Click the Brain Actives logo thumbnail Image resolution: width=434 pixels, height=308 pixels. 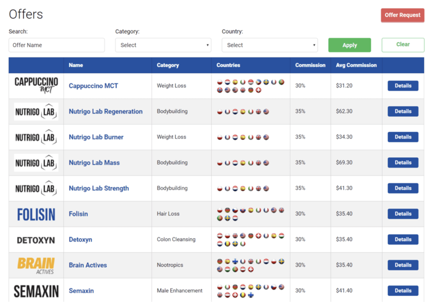[36, 265]
